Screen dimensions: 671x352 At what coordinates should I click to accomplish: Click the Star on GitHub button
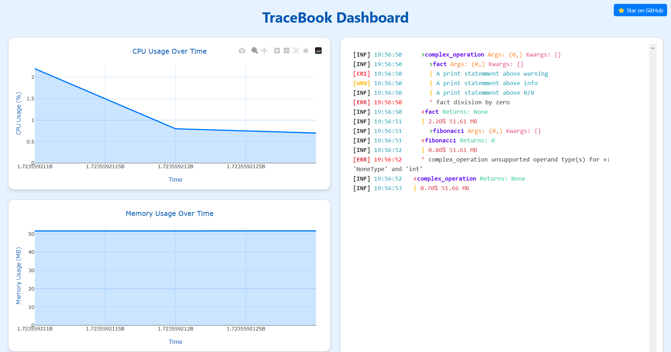(x=640, y=10)
